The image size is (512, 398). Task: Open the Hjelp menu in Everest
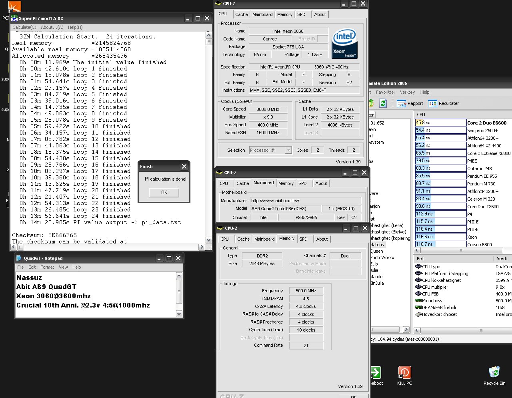pos(424,92)
